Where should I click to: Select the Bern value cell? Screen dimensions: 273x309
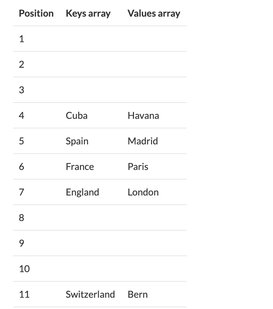pos(138,294)
